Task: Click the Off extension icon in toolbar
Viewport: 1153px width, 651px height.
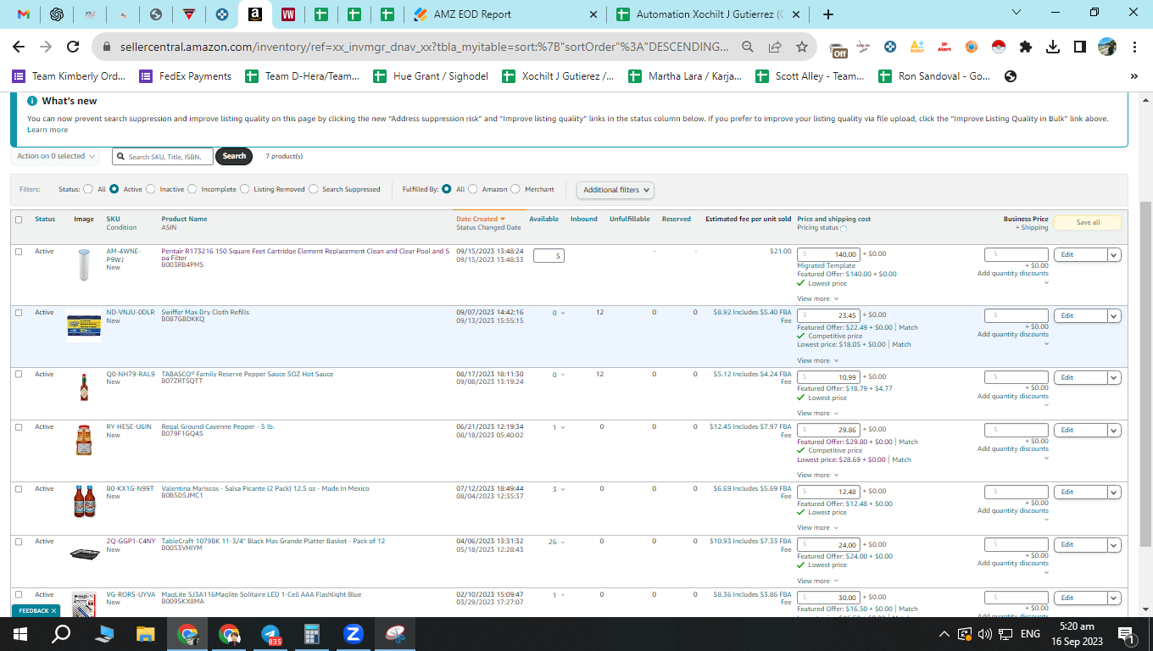Action: click(x=838, y=48)
